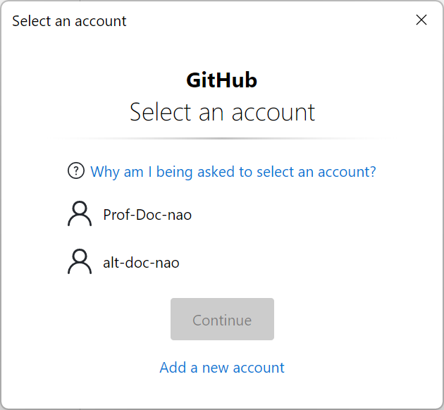Screen dimensions: 444x410
Task: Click the person icon above alt-doc-nao
Action: [x=80, y=214]
